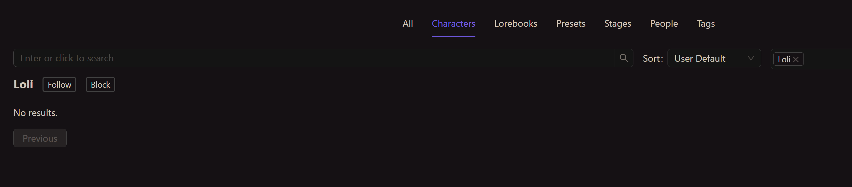Screen dimensions: 852x187
Task: Open the Lorebooks tab
Action: [x=516, y=24]
